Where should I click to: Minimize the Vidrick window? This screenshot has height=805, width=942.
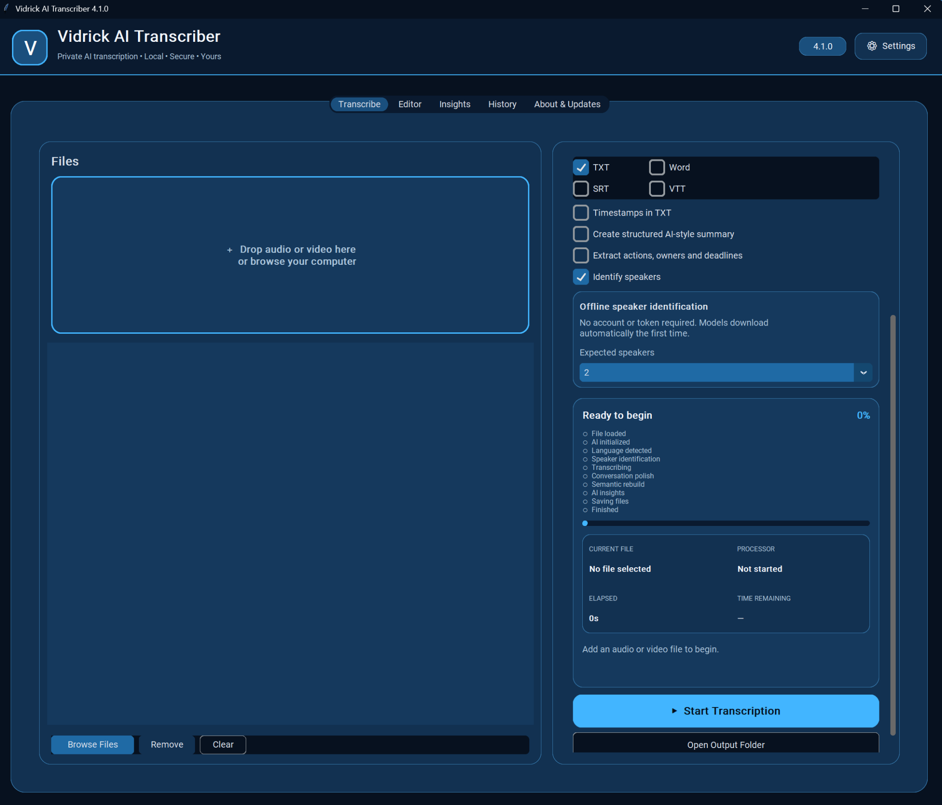point(865,9)
